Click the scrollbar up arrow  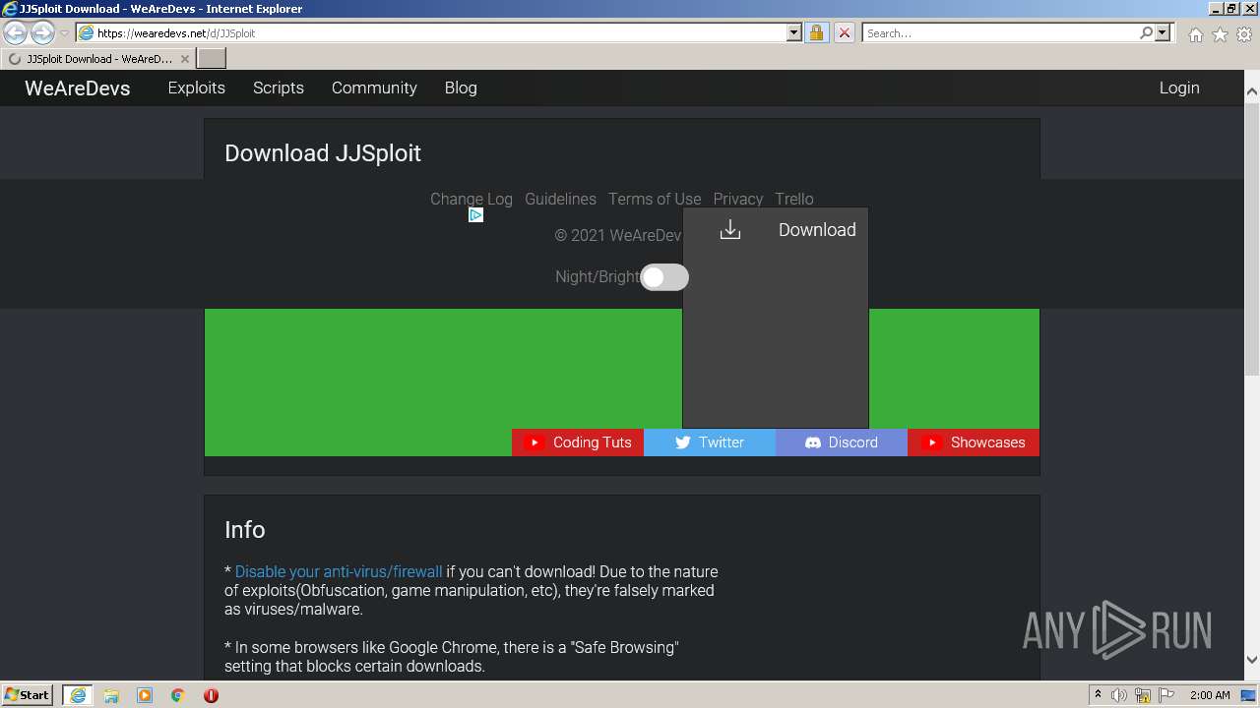(x=1252, y=92)
